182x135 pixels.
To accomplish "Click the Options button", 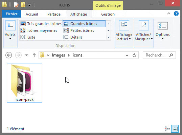I will tap(163, 30).
